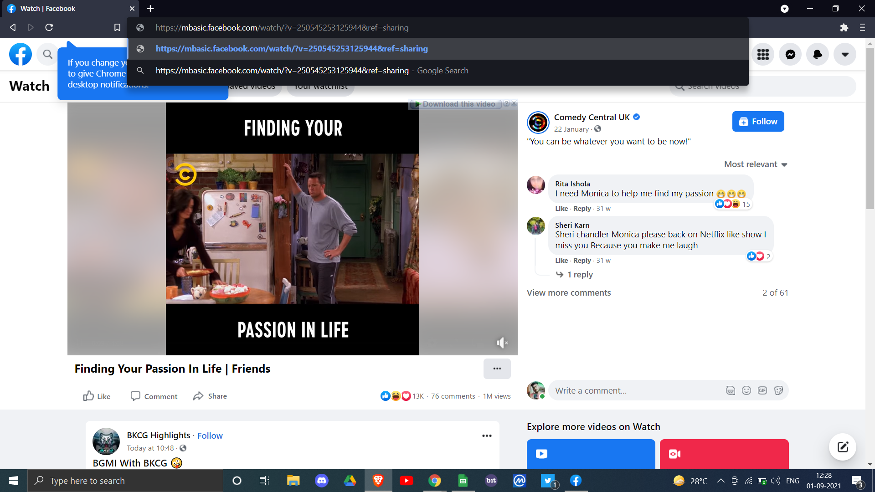Click the Facebook Messenger icon in toolbar
This screenshot has width=875, height=492.
coord(790,55)
